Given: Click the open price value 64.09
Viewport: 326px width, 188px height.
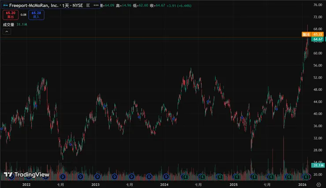Looking at the screenshot, I should (110, 5).
